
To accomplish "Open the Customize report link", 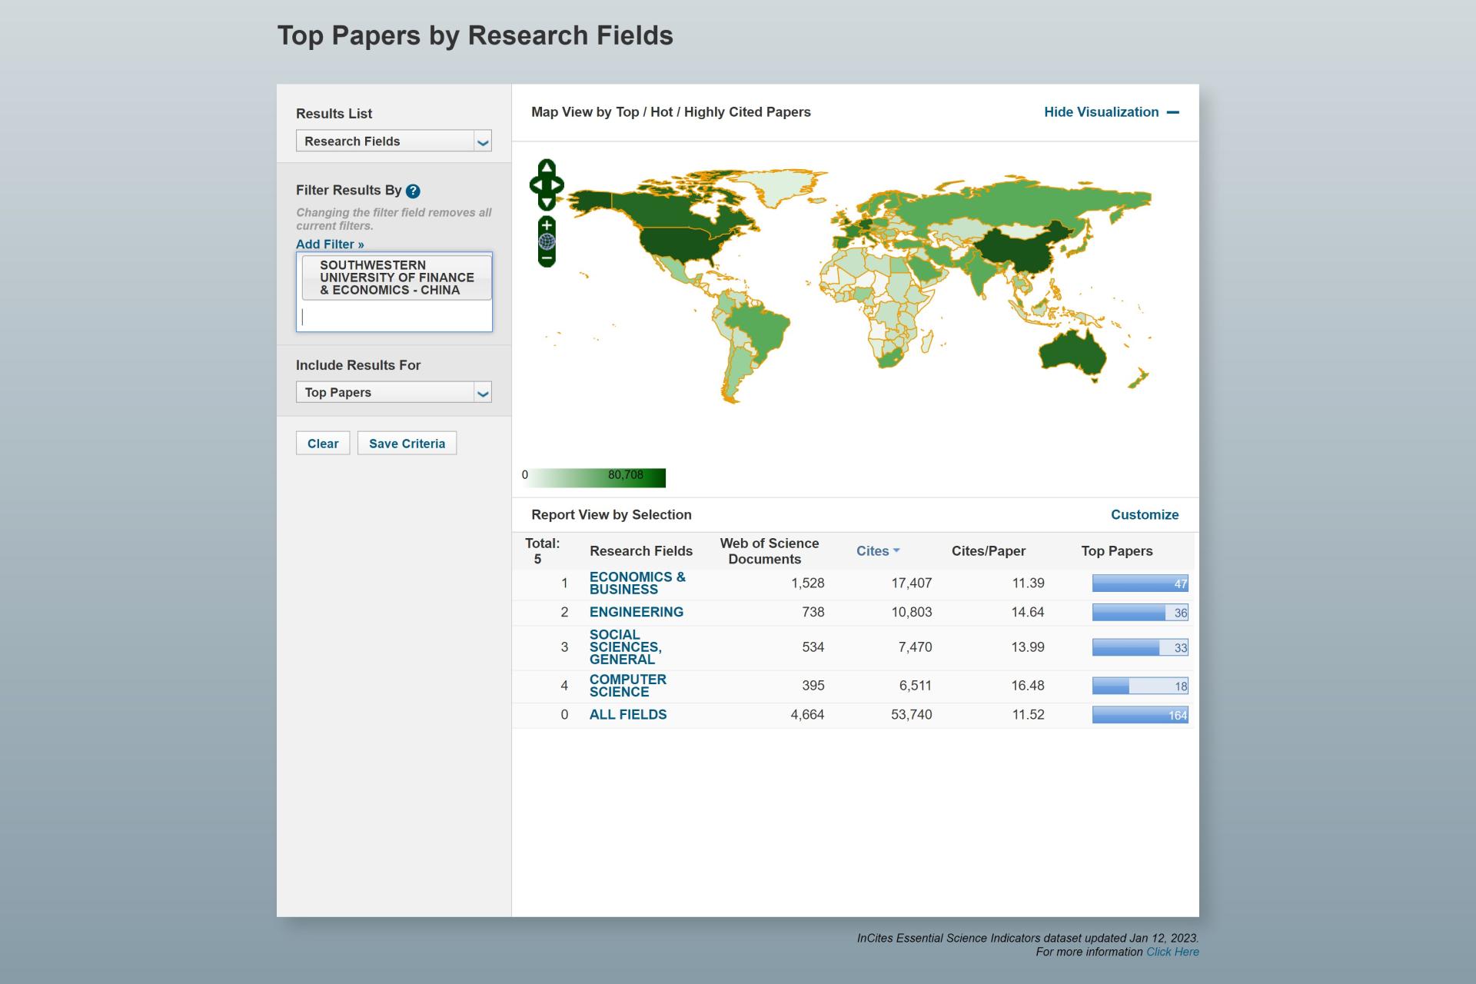I will 1144,515.
